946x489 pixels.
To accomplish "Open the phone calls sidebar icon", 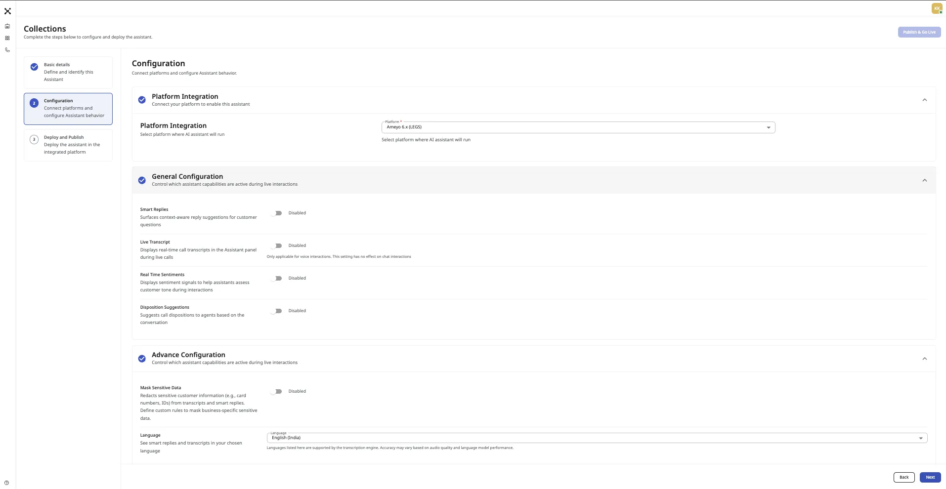I will [x=7, y=50].
